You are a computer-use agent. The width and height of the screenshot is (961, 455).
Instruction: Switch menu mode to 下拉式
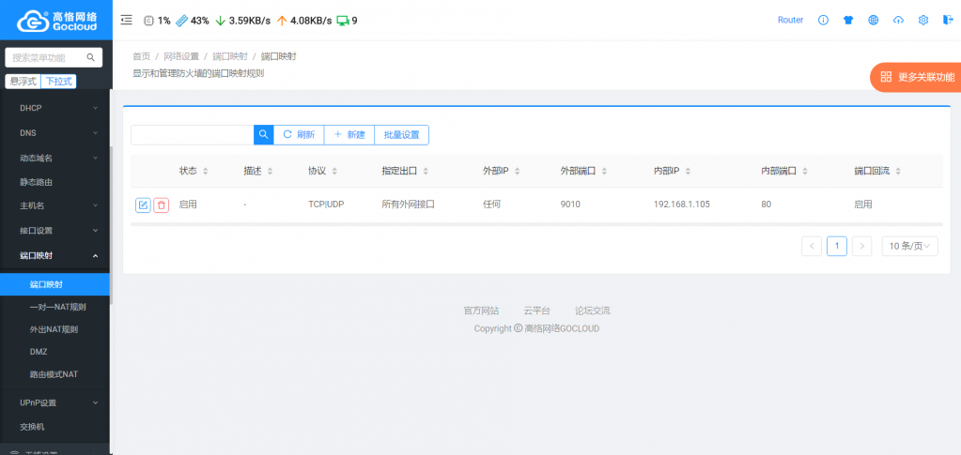point(59,82)
